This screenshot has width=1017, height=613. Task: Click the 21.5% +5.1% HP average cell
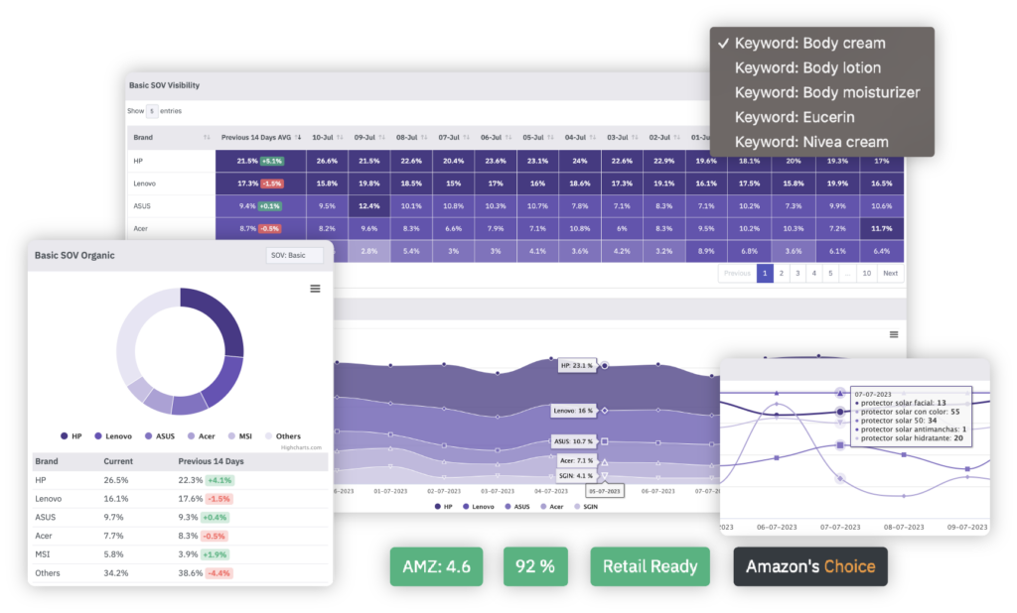[x=261, y=161]
